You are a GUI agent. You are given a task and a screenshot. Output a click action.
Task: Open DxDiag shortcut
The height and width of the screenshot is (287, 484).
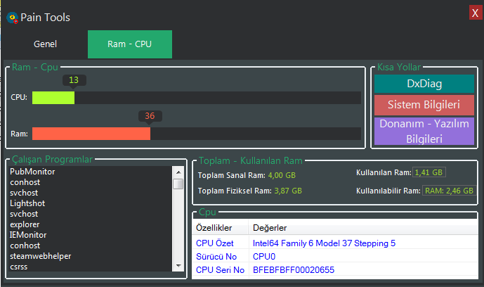click(x=424, y=84)
